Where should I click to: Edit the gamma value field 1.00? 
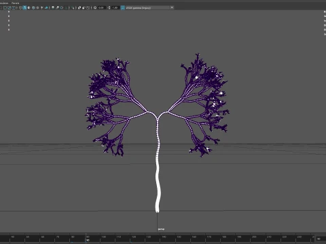coord(115,7)
